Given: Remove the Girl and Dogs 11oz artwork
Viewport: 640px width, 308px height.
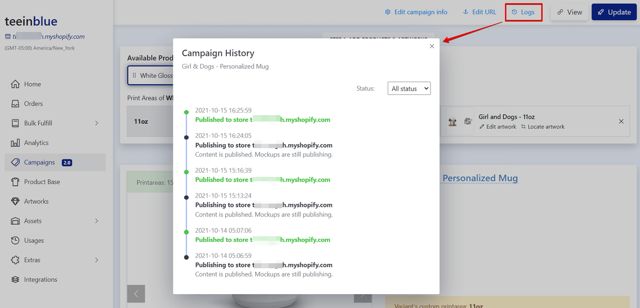Looking at the screenshot, I should pyautogui.click(x=621, y=121).
